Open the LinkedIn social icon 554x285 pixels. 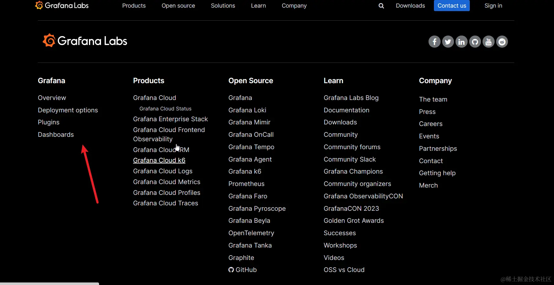(x=462, y=42)
